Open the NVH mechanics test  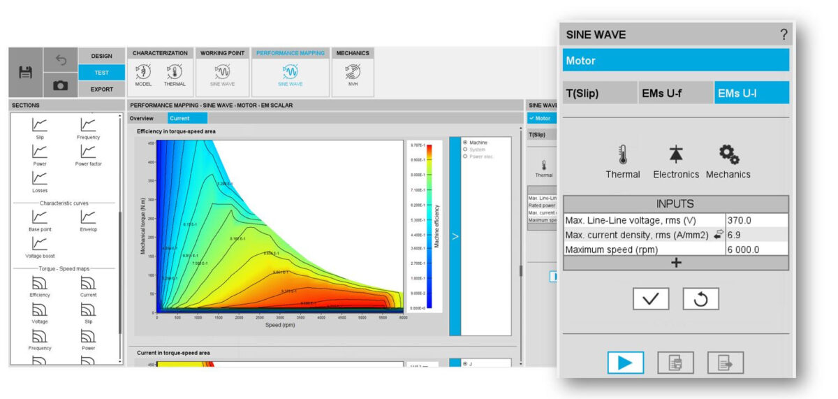pos(353,73)
